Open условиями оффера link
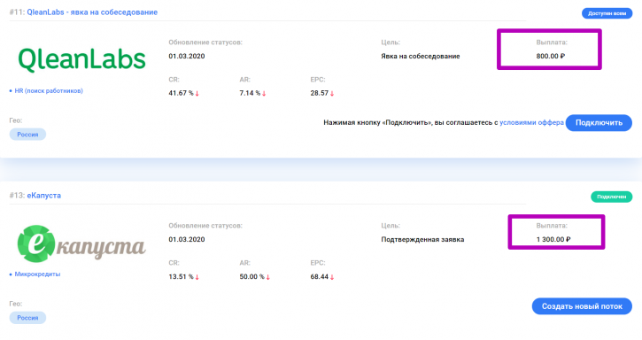Image resolution: width=642 pixels, height=340 pixels. click(x=531, y=122)
